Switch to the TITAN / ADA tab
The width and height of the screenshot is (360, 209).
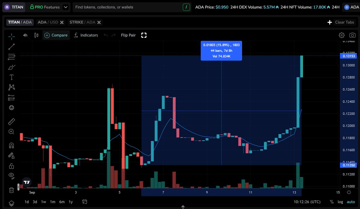[x=20, y=22]
